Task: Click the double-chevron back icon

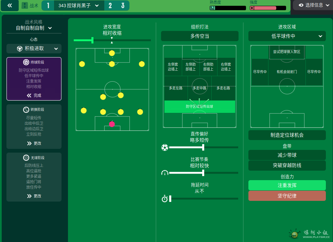Action: [x=10, y=5]
